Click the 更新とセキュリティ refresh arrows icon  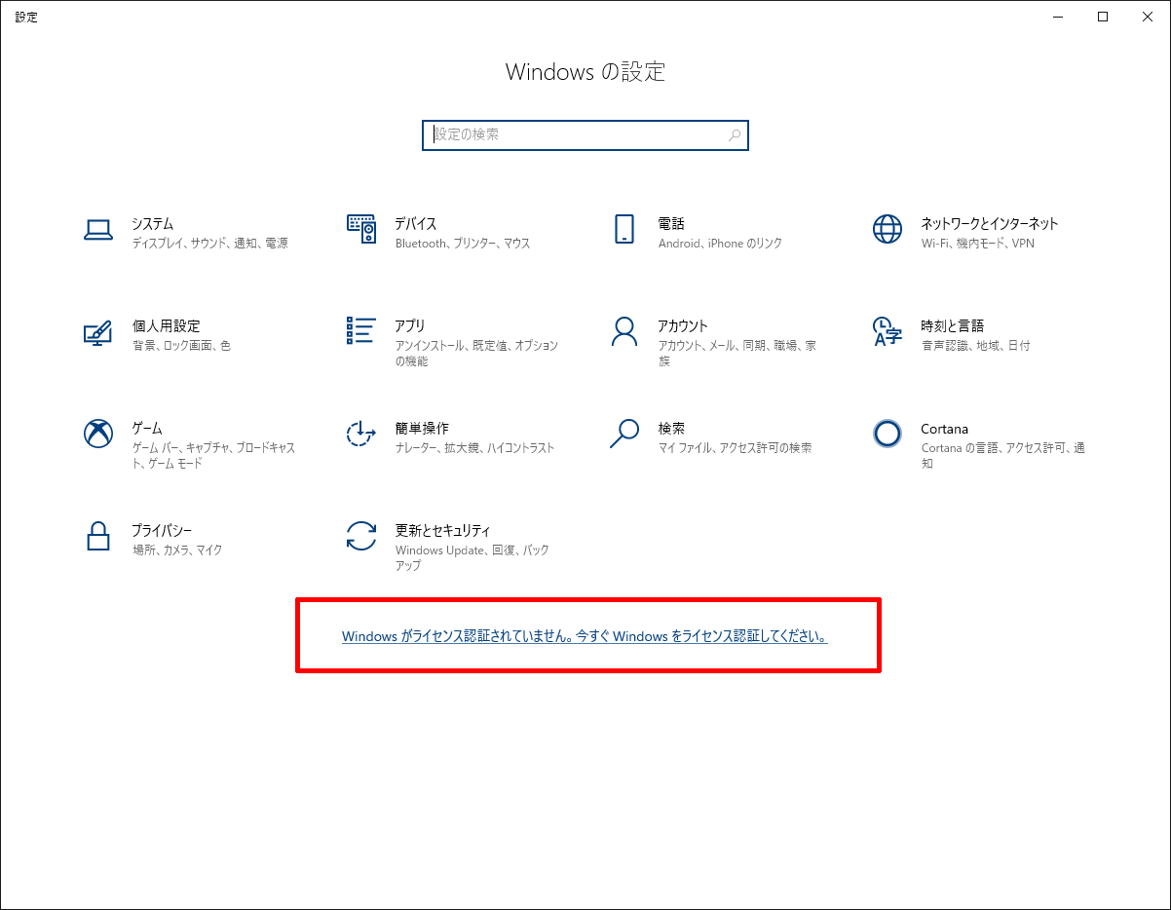pos(361,536)
